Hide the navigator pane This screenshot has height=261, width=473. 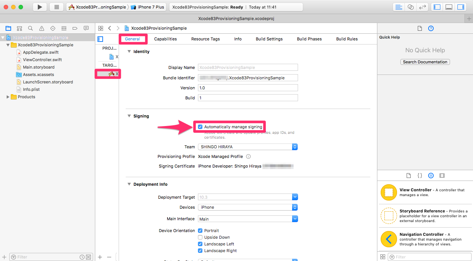pos(437,7)
